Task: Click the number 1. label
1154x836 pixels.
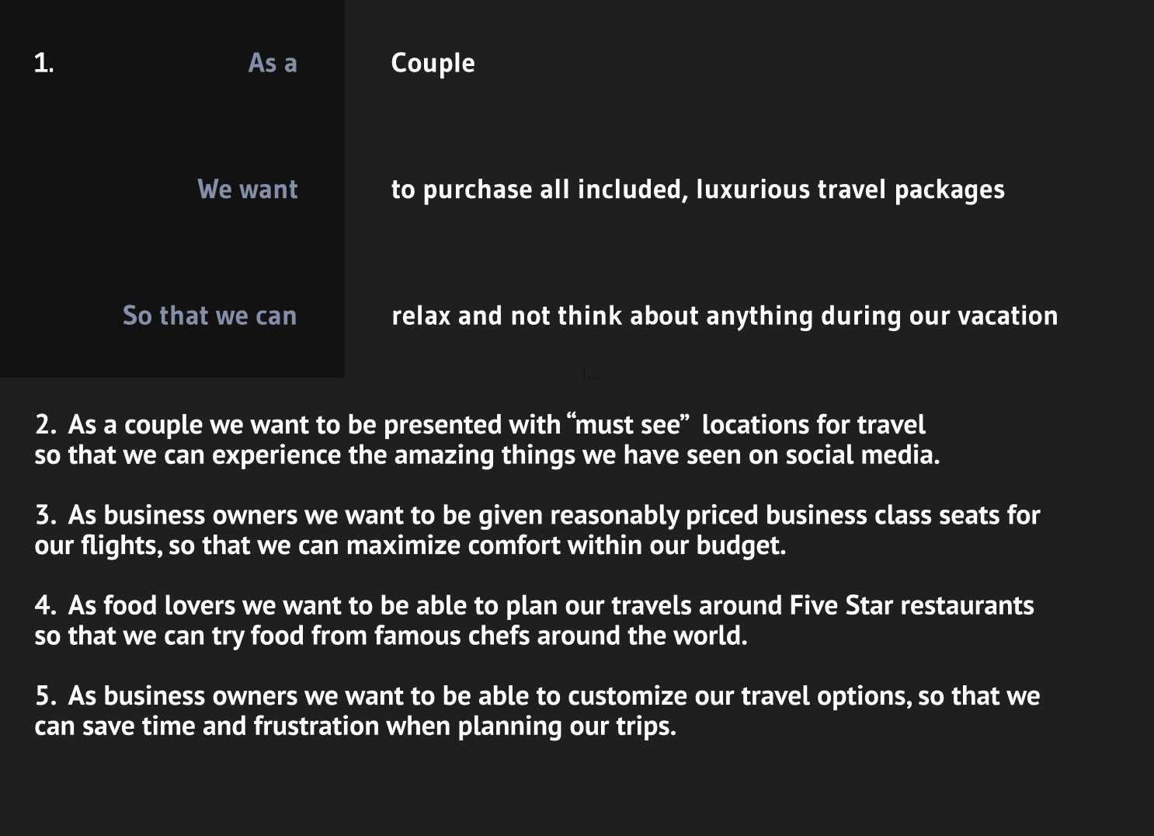Action: point(44,63)
